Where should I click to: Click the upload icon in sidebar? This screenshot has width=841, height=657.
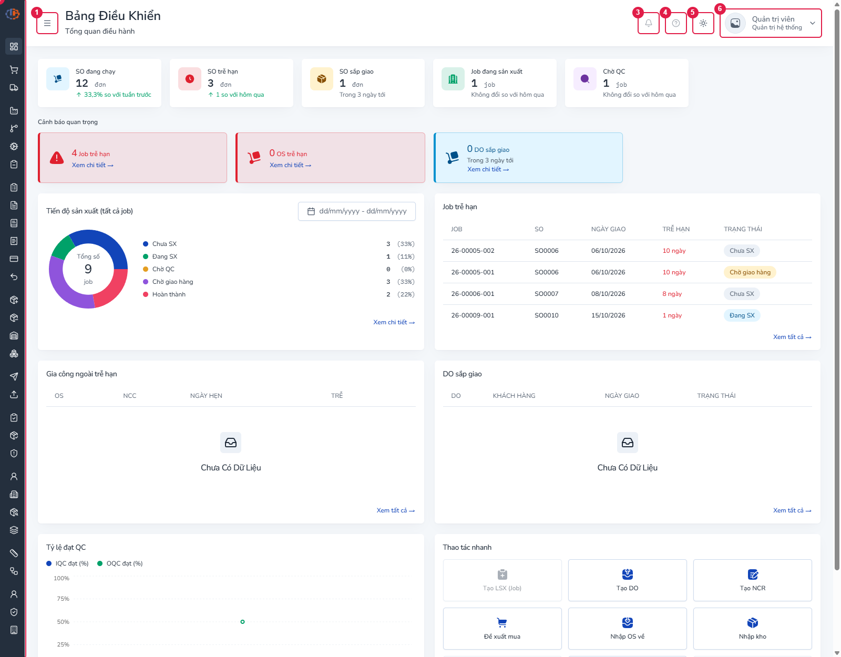14,394
